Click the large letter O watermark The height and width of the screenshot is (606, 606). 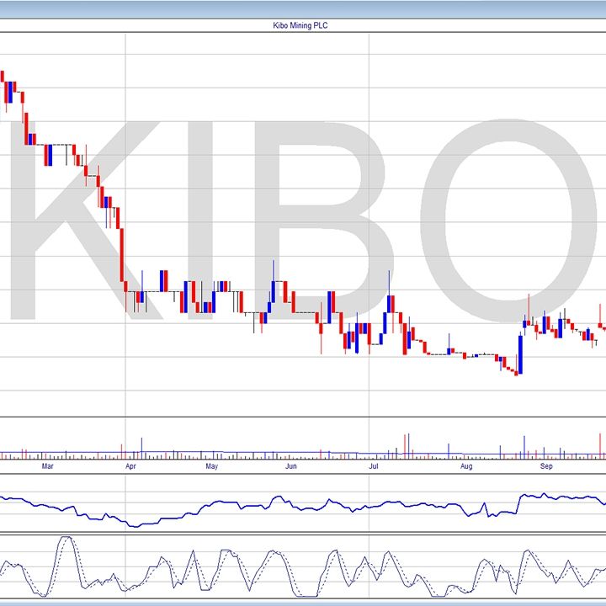tap(505, 219)
